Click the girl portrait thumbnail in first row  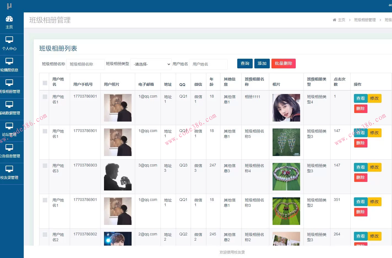click(286, 108)
